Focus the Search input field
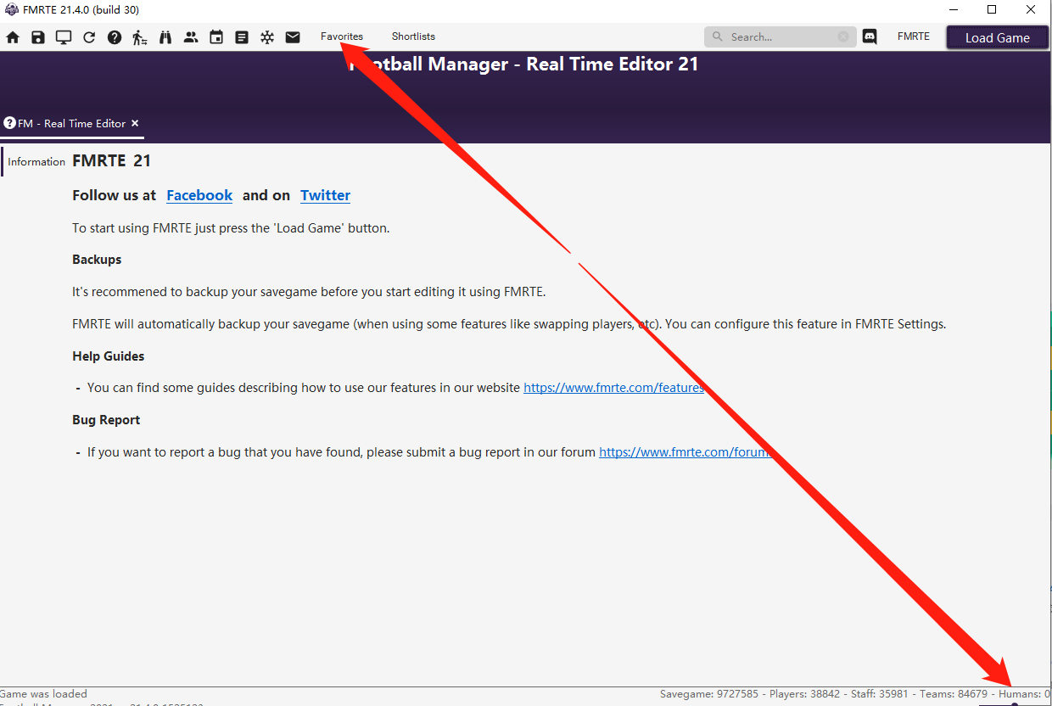This screenshot has width=1052, height=706. click(781, 36)
